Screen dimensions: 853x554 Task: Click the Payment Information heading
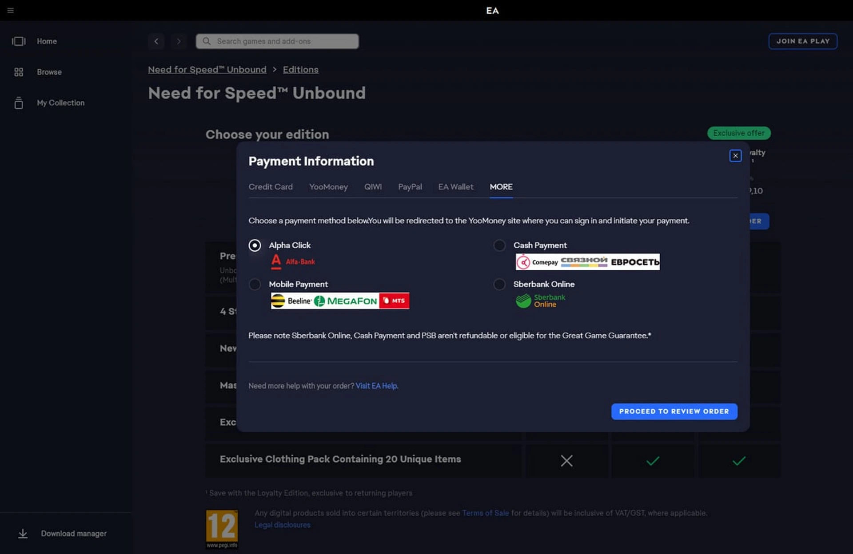(311, 162)
